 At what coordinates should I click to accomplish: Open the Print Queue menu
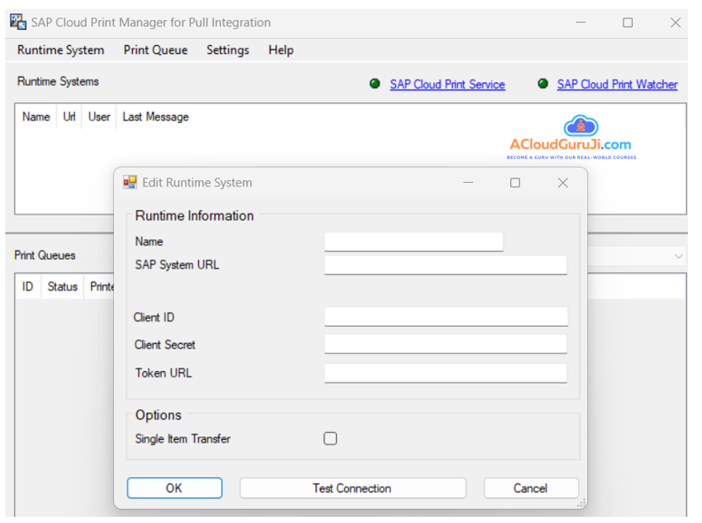tap(156, 50)
